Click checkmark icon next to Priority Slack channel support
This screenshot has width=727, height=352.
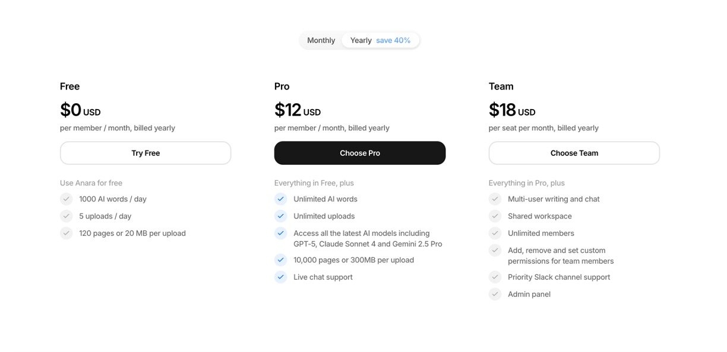[x=495, y=277]
